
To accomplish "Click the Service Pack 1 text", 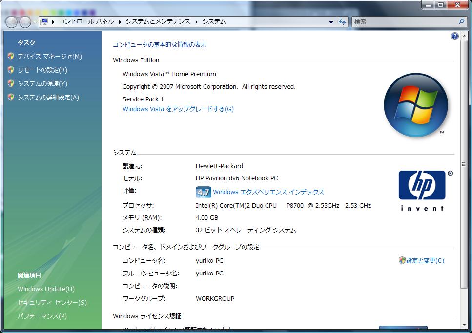I will (x=143, y=99).
